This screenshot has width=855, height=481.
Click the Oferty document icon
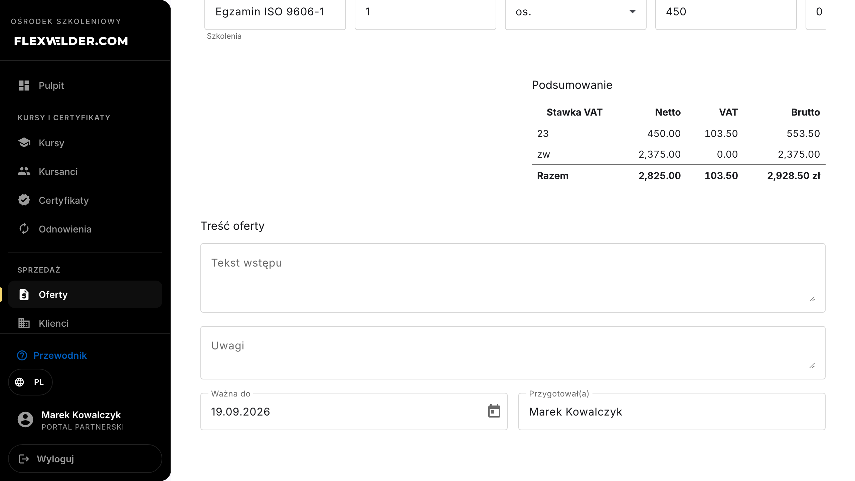pos(24,294)
